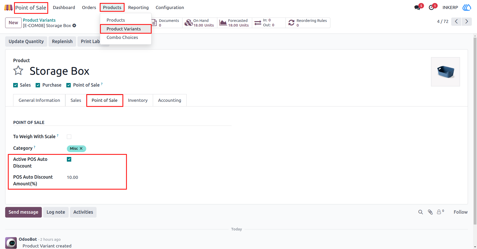This screenshot has width=477, height=249.
Task: Click the Follow button
Action: pos(460,212)
